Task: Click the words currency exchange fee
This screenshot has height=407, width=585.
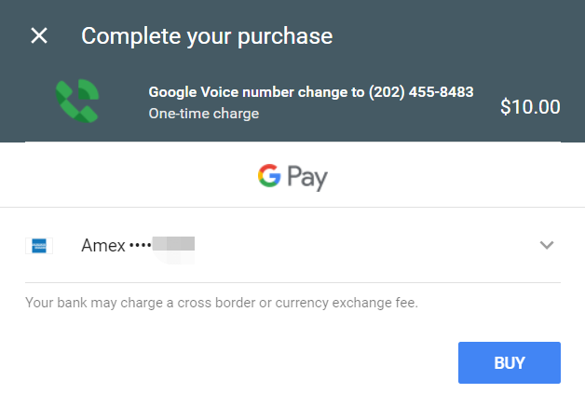Action: tap(347, 303)
